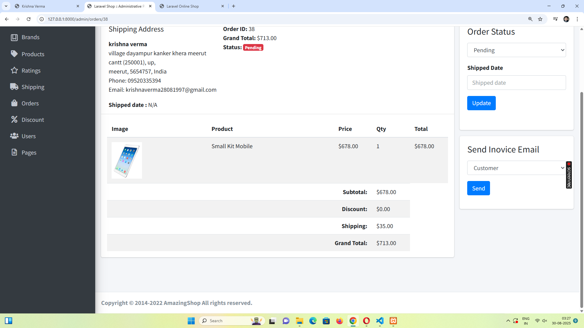Open the Pages sidebar link
The width and height of the screenshot is (584, 328).
point(29,152)
